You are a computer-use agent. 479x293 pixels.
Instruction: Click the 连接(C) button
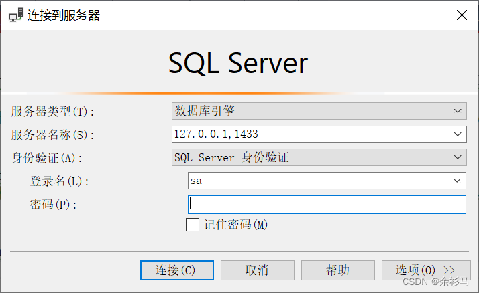point(177,270)
